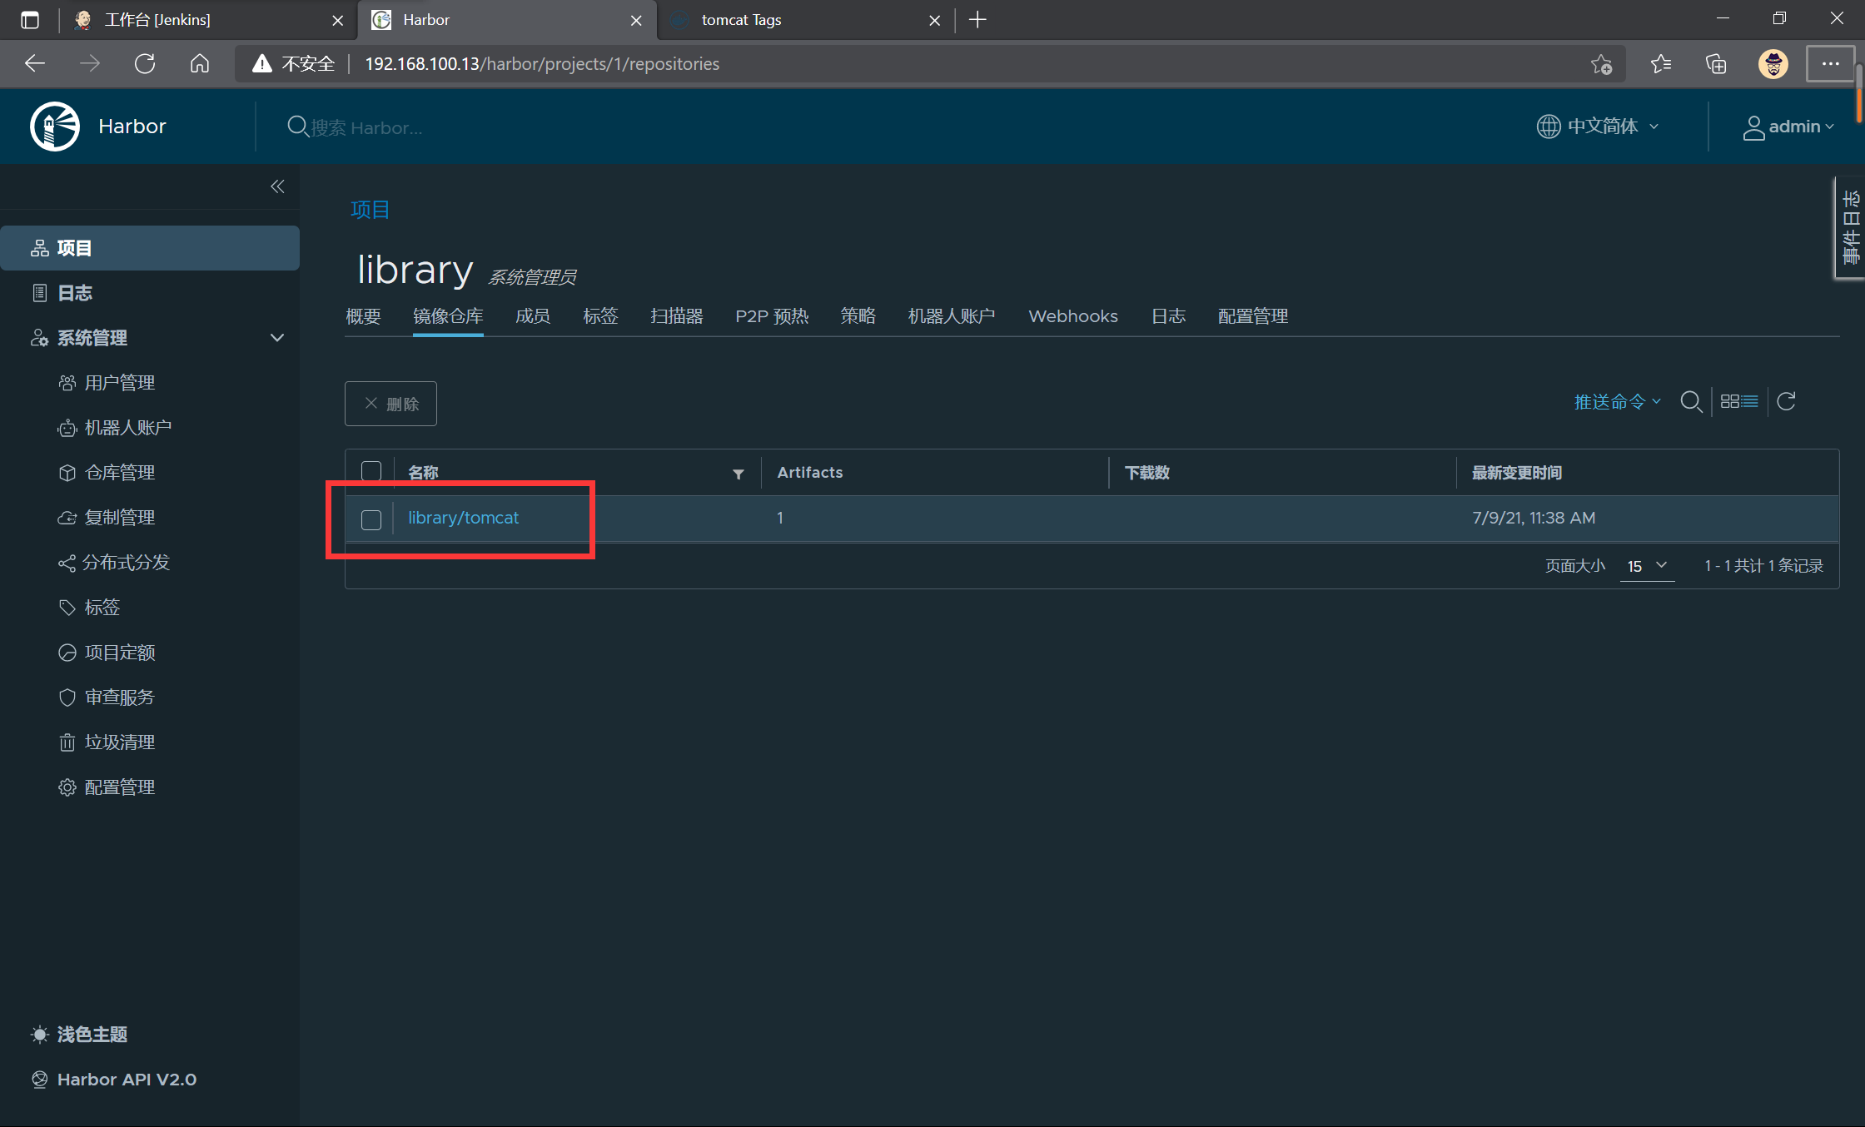This screenshot has width=1865, height=1127.
Task: Open the page size 15 dropdown
Action: pyautogui.click(x=1646, y=566)
